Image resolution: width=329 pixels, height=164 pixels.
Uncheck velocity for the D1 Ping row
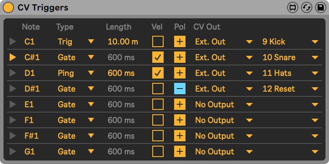point(158,73)
